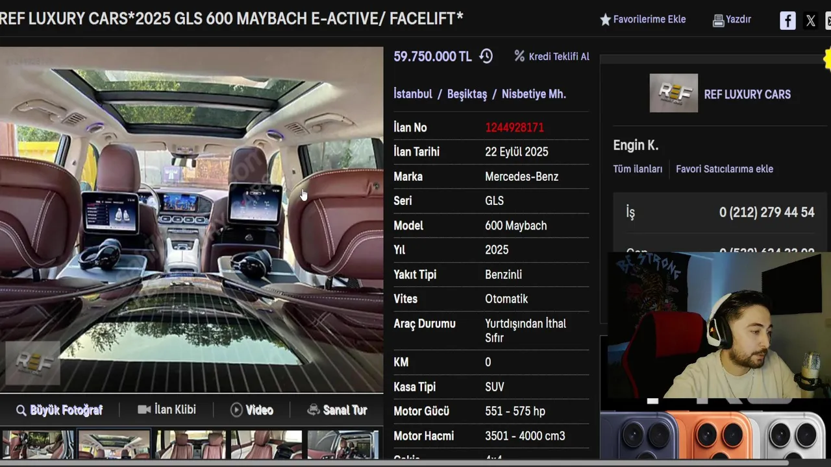This screenshot has width=831, height=467.
Task: Select the fourth photo thumbnail
Action: [x=266, y=444]
